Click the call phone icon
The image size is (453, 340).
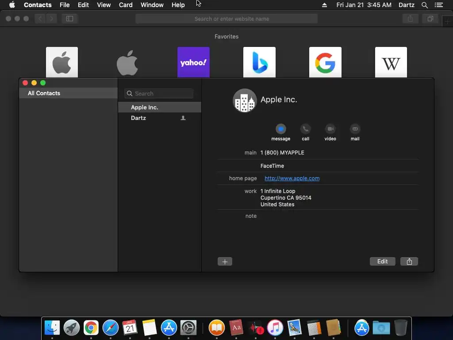[305, 129]
